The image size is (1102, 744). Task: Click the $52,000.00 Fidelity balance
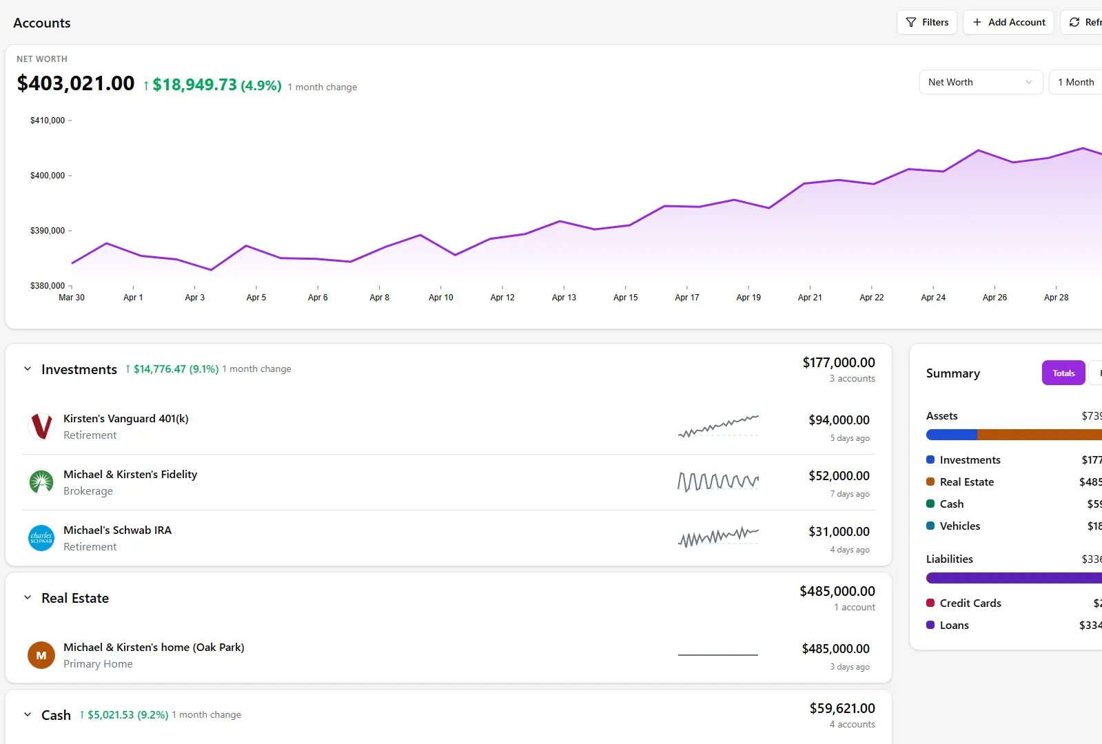click(x=839, y=475)
